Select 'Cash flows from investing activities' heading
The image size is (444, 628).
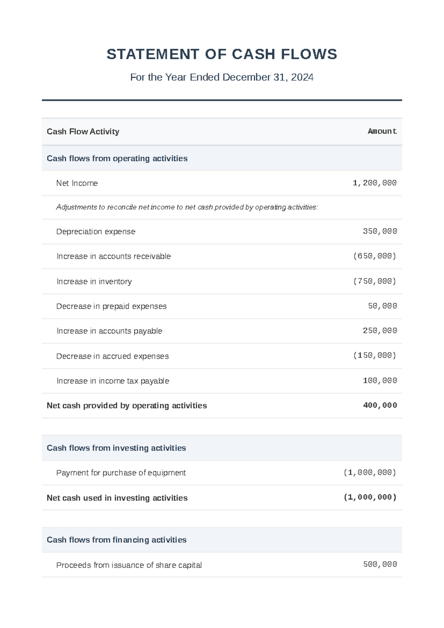pyautogui.click(x=116, y=448)
